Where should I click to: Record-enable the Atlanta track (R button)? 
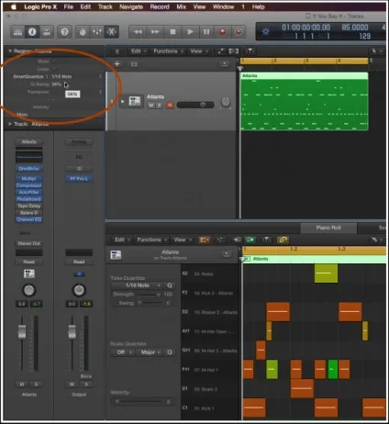pos(170,106)
